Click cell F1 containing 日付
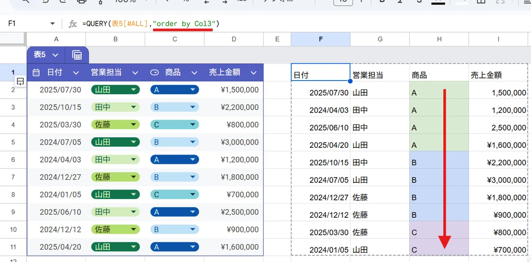 (321, 73)
